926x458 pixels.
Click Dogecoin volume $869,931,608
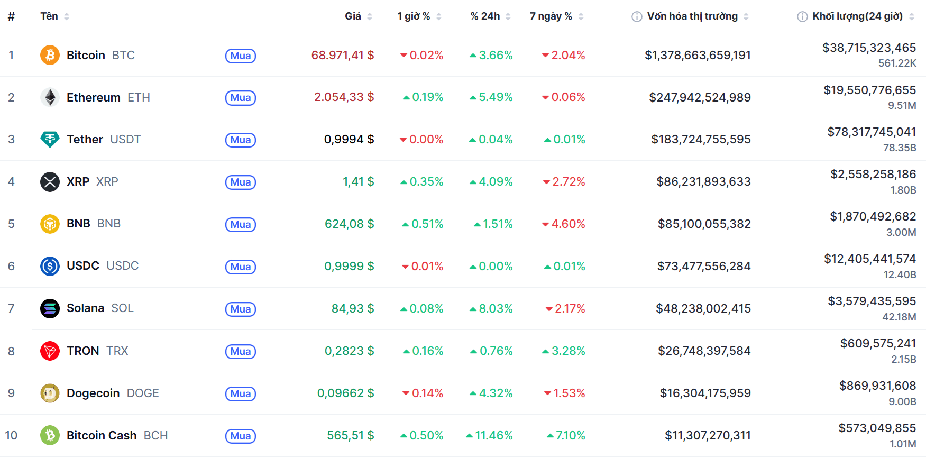[877, 386]
